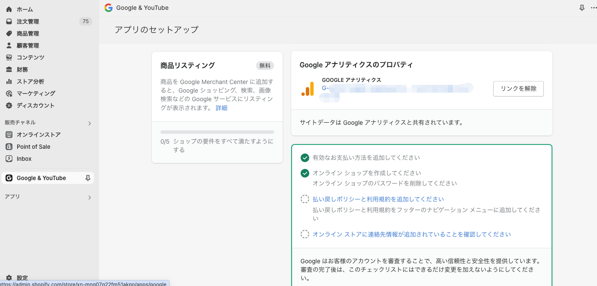Click the orders inbox icon beside 注文管理
This screenshot has width=597, height=286.
[9, 21]
